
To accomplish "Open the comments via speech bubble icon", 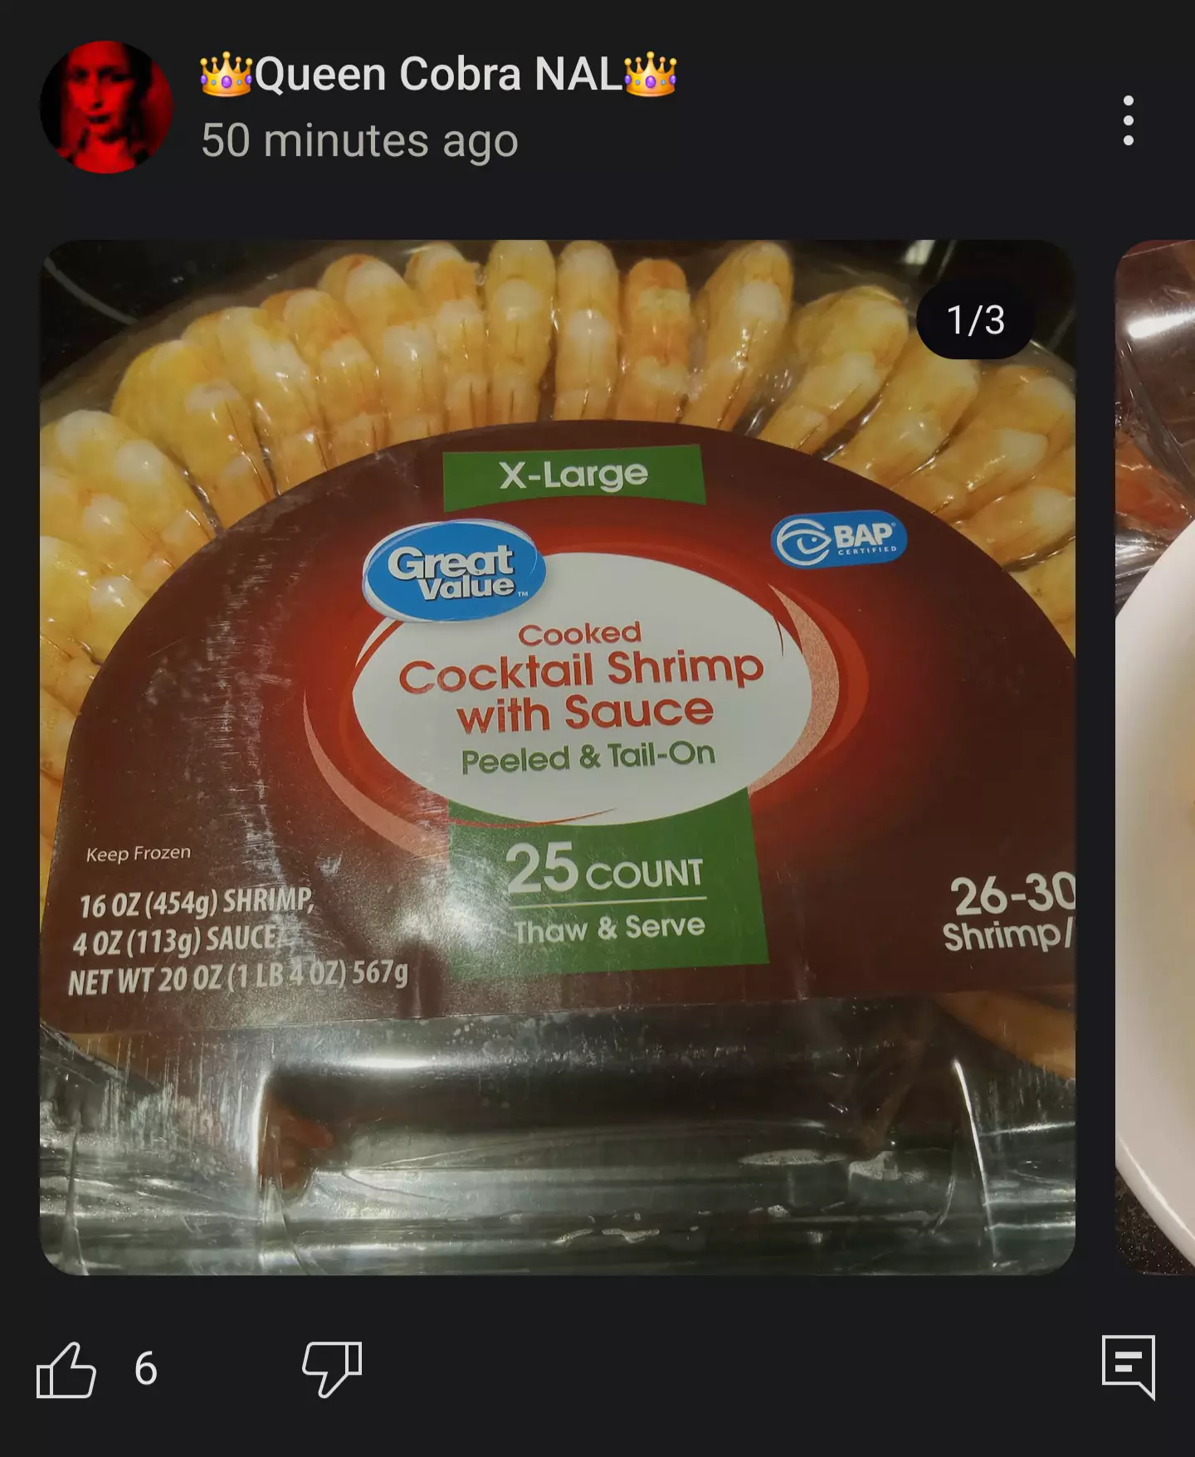I will point(1129,1367).
